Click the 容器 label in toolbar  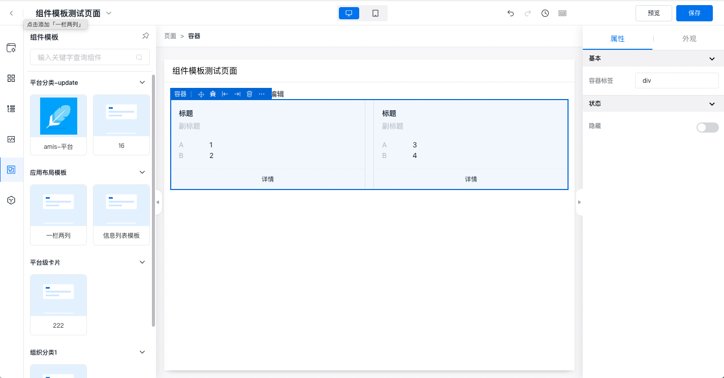[180, 94]
